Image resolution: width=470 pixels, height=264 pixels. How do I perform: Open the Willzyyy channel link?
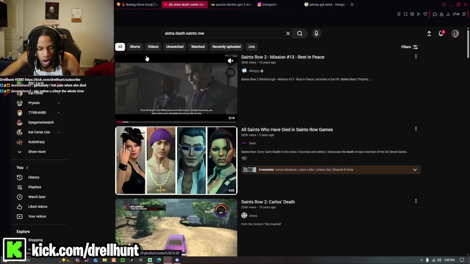(254, 71)
